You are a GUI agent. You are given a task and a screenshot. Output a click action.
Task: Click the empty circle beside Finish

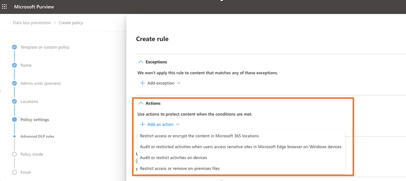[15, 172]
